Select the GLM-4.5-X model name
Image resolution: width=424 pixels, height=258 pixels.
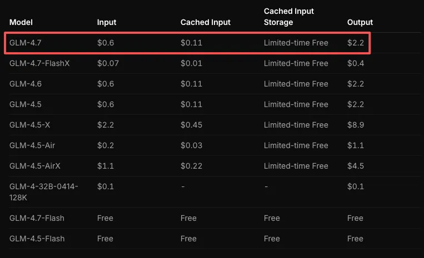click(29, 125)
